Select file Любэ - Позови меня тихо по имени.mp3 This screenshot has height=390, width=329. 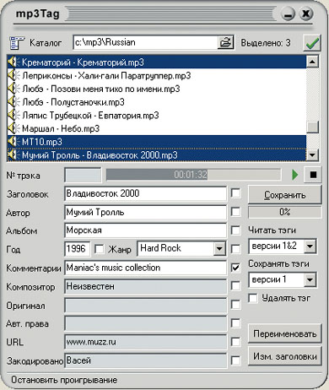[x=157, y=89]
